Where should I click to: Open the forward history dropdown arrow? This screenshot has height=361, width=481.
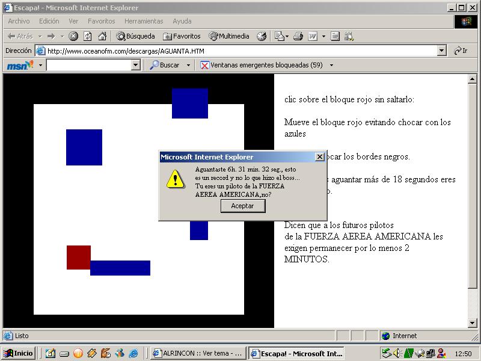click(63, 36)
